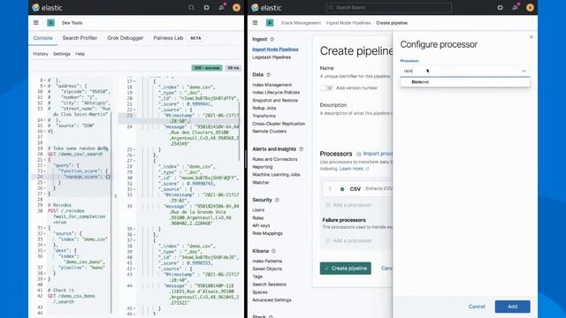
Task: Open History in console menu
Action: tap(41, 54)
